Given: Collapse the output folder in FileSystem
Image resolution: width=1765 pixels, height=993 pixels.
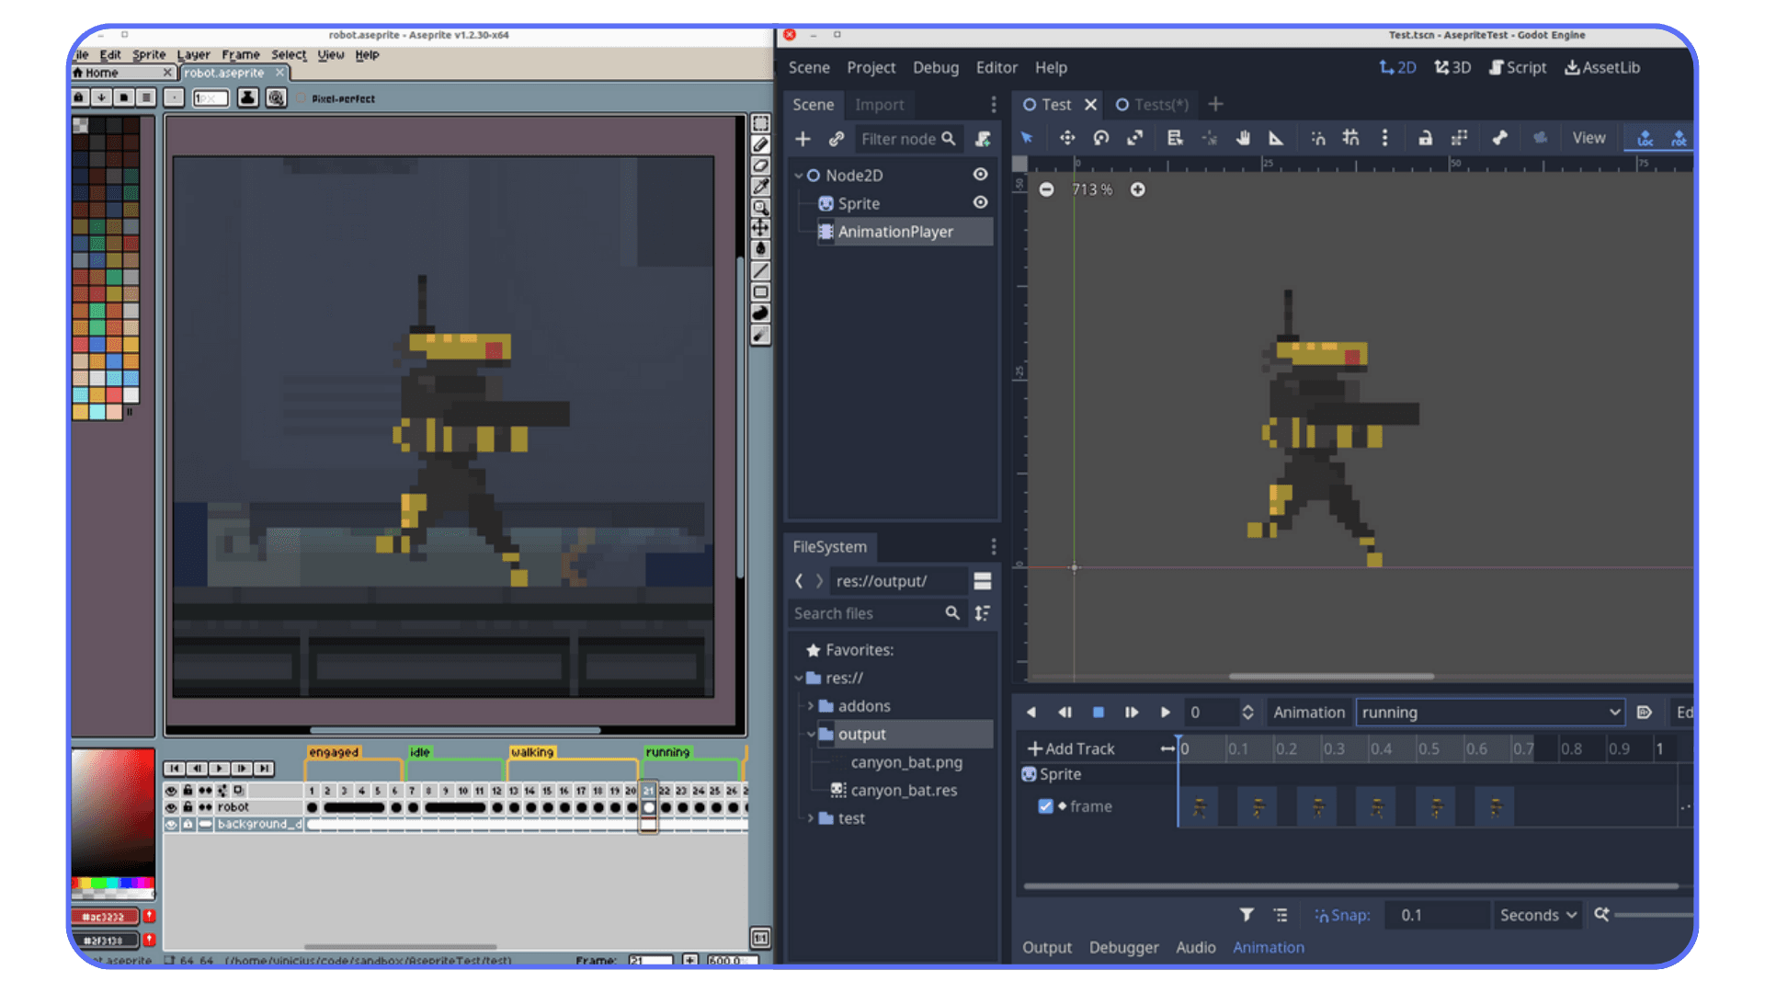Looking at the screenshot, I should click(x=809, y=734).
